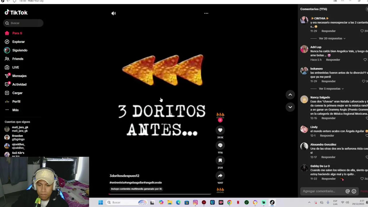Viewport: 368px width, 207px height.
Task: Open bukanero's profile avatar
Action: point(304,70)
